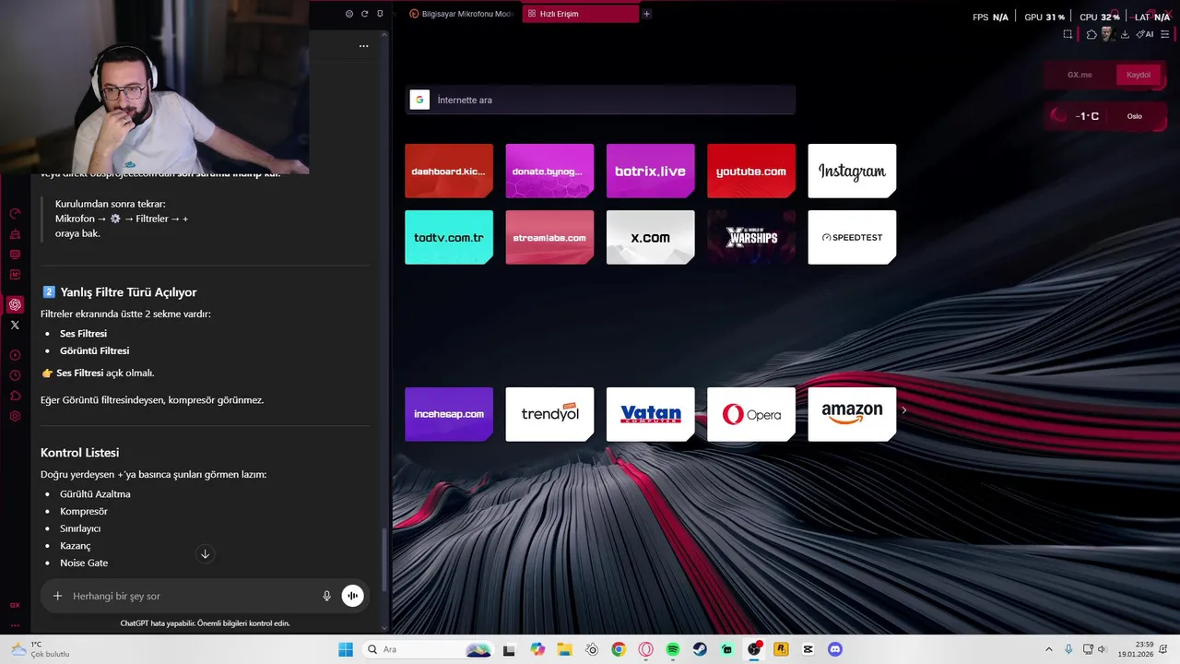Open the ChatGPT sidebar panel icon
The height and width of the screenshot is (664, 1180).
click(15, 304)
